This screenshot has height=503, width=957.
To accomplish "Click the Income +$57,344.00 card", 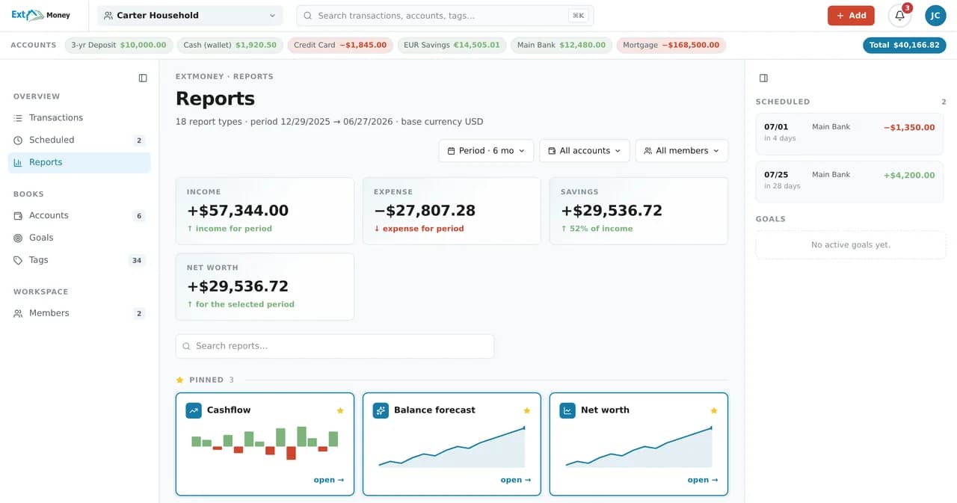I will pyautogui.click(x=265, y=211).
